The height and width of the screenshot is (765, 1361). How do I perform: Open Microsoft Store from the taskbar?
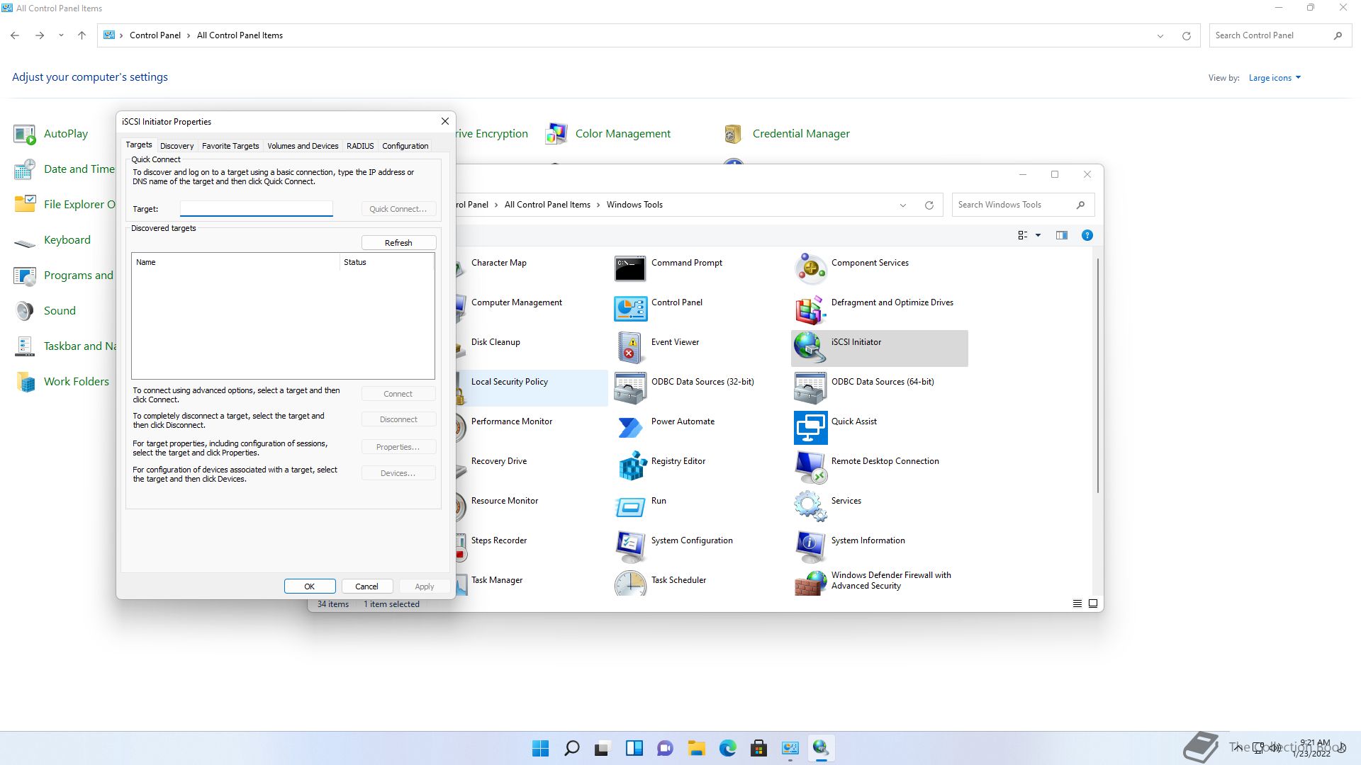758,748
